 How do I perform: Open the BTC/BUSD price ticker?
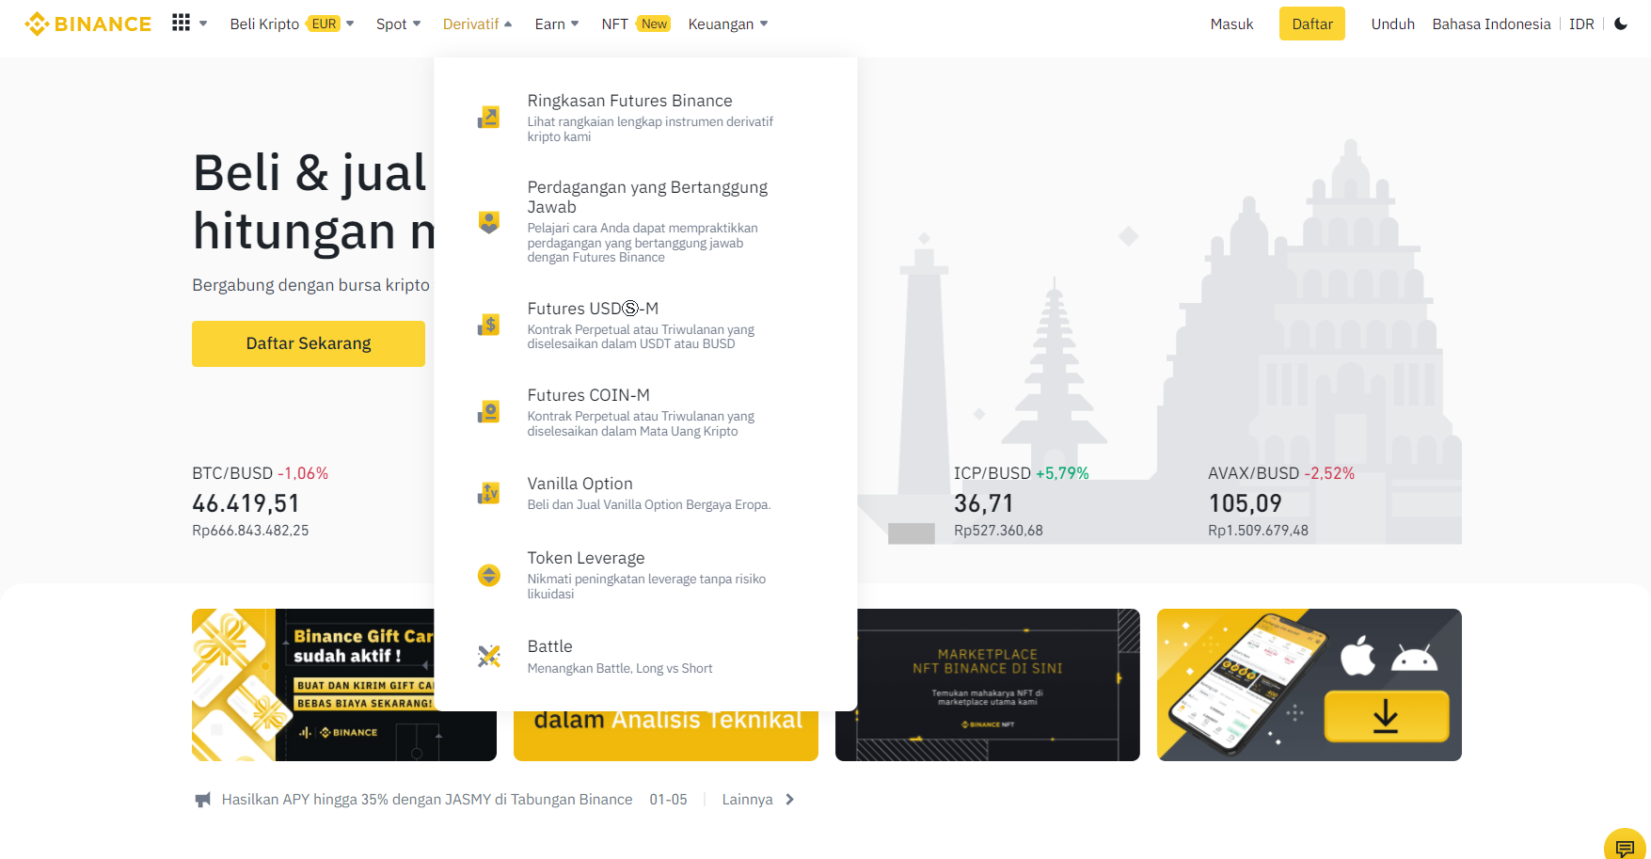click(261, 502)
